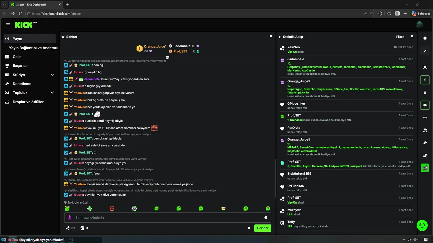Click the notes document icon in sidebar
The width and height of the screenshot is (433, 243).
click(425, 92)
